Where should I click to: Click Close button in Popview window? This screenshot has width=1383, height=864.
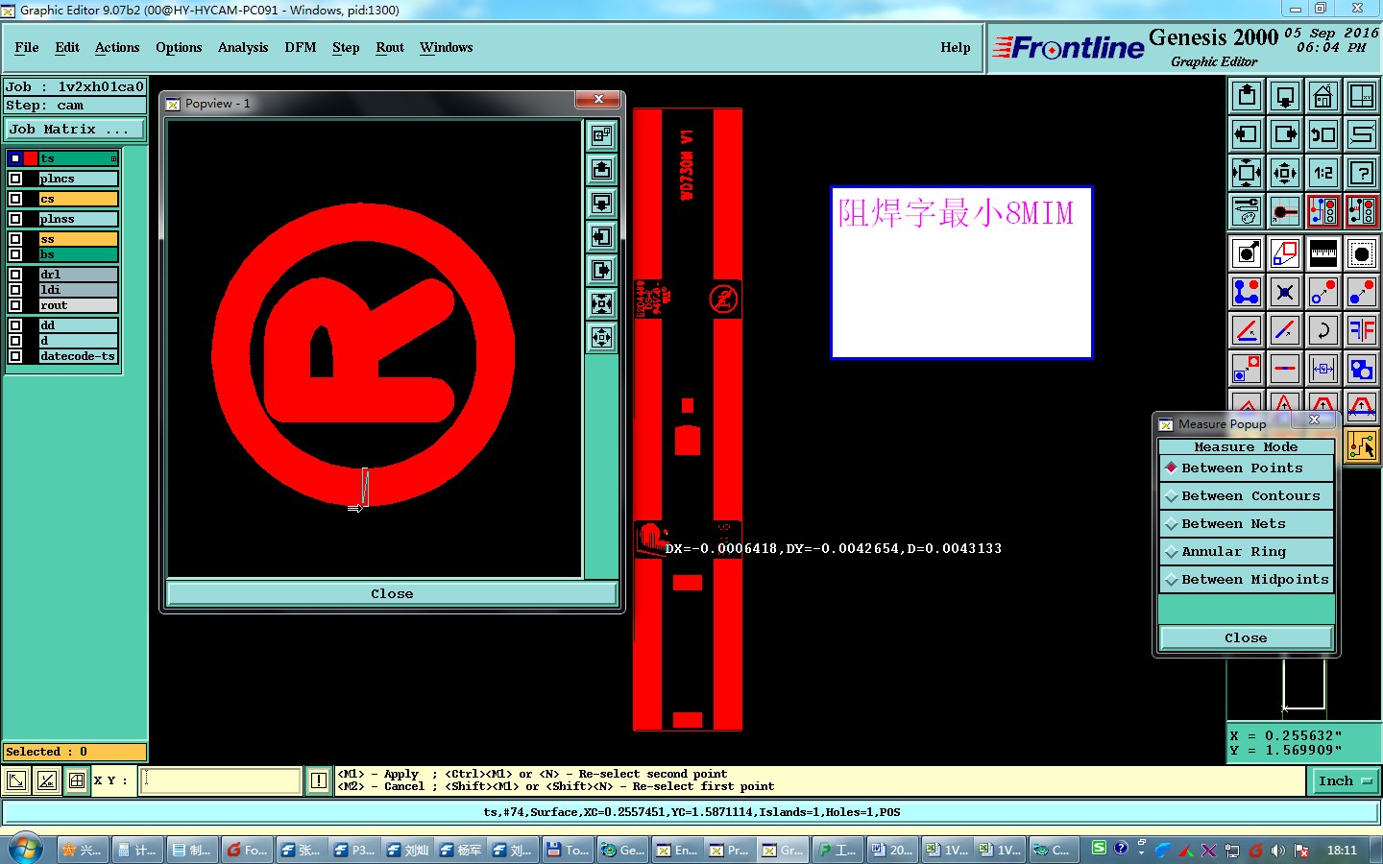click(x=392, y=594)
